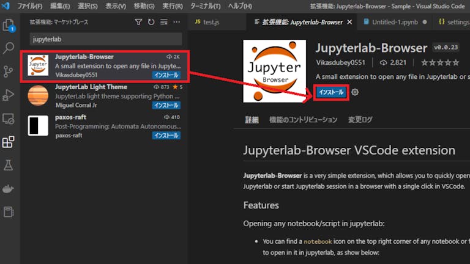Click the Jupyterlab-Browser VSCode extension heading
The height and width of the screenshot is (264, 470).
(x=349, y=150)
